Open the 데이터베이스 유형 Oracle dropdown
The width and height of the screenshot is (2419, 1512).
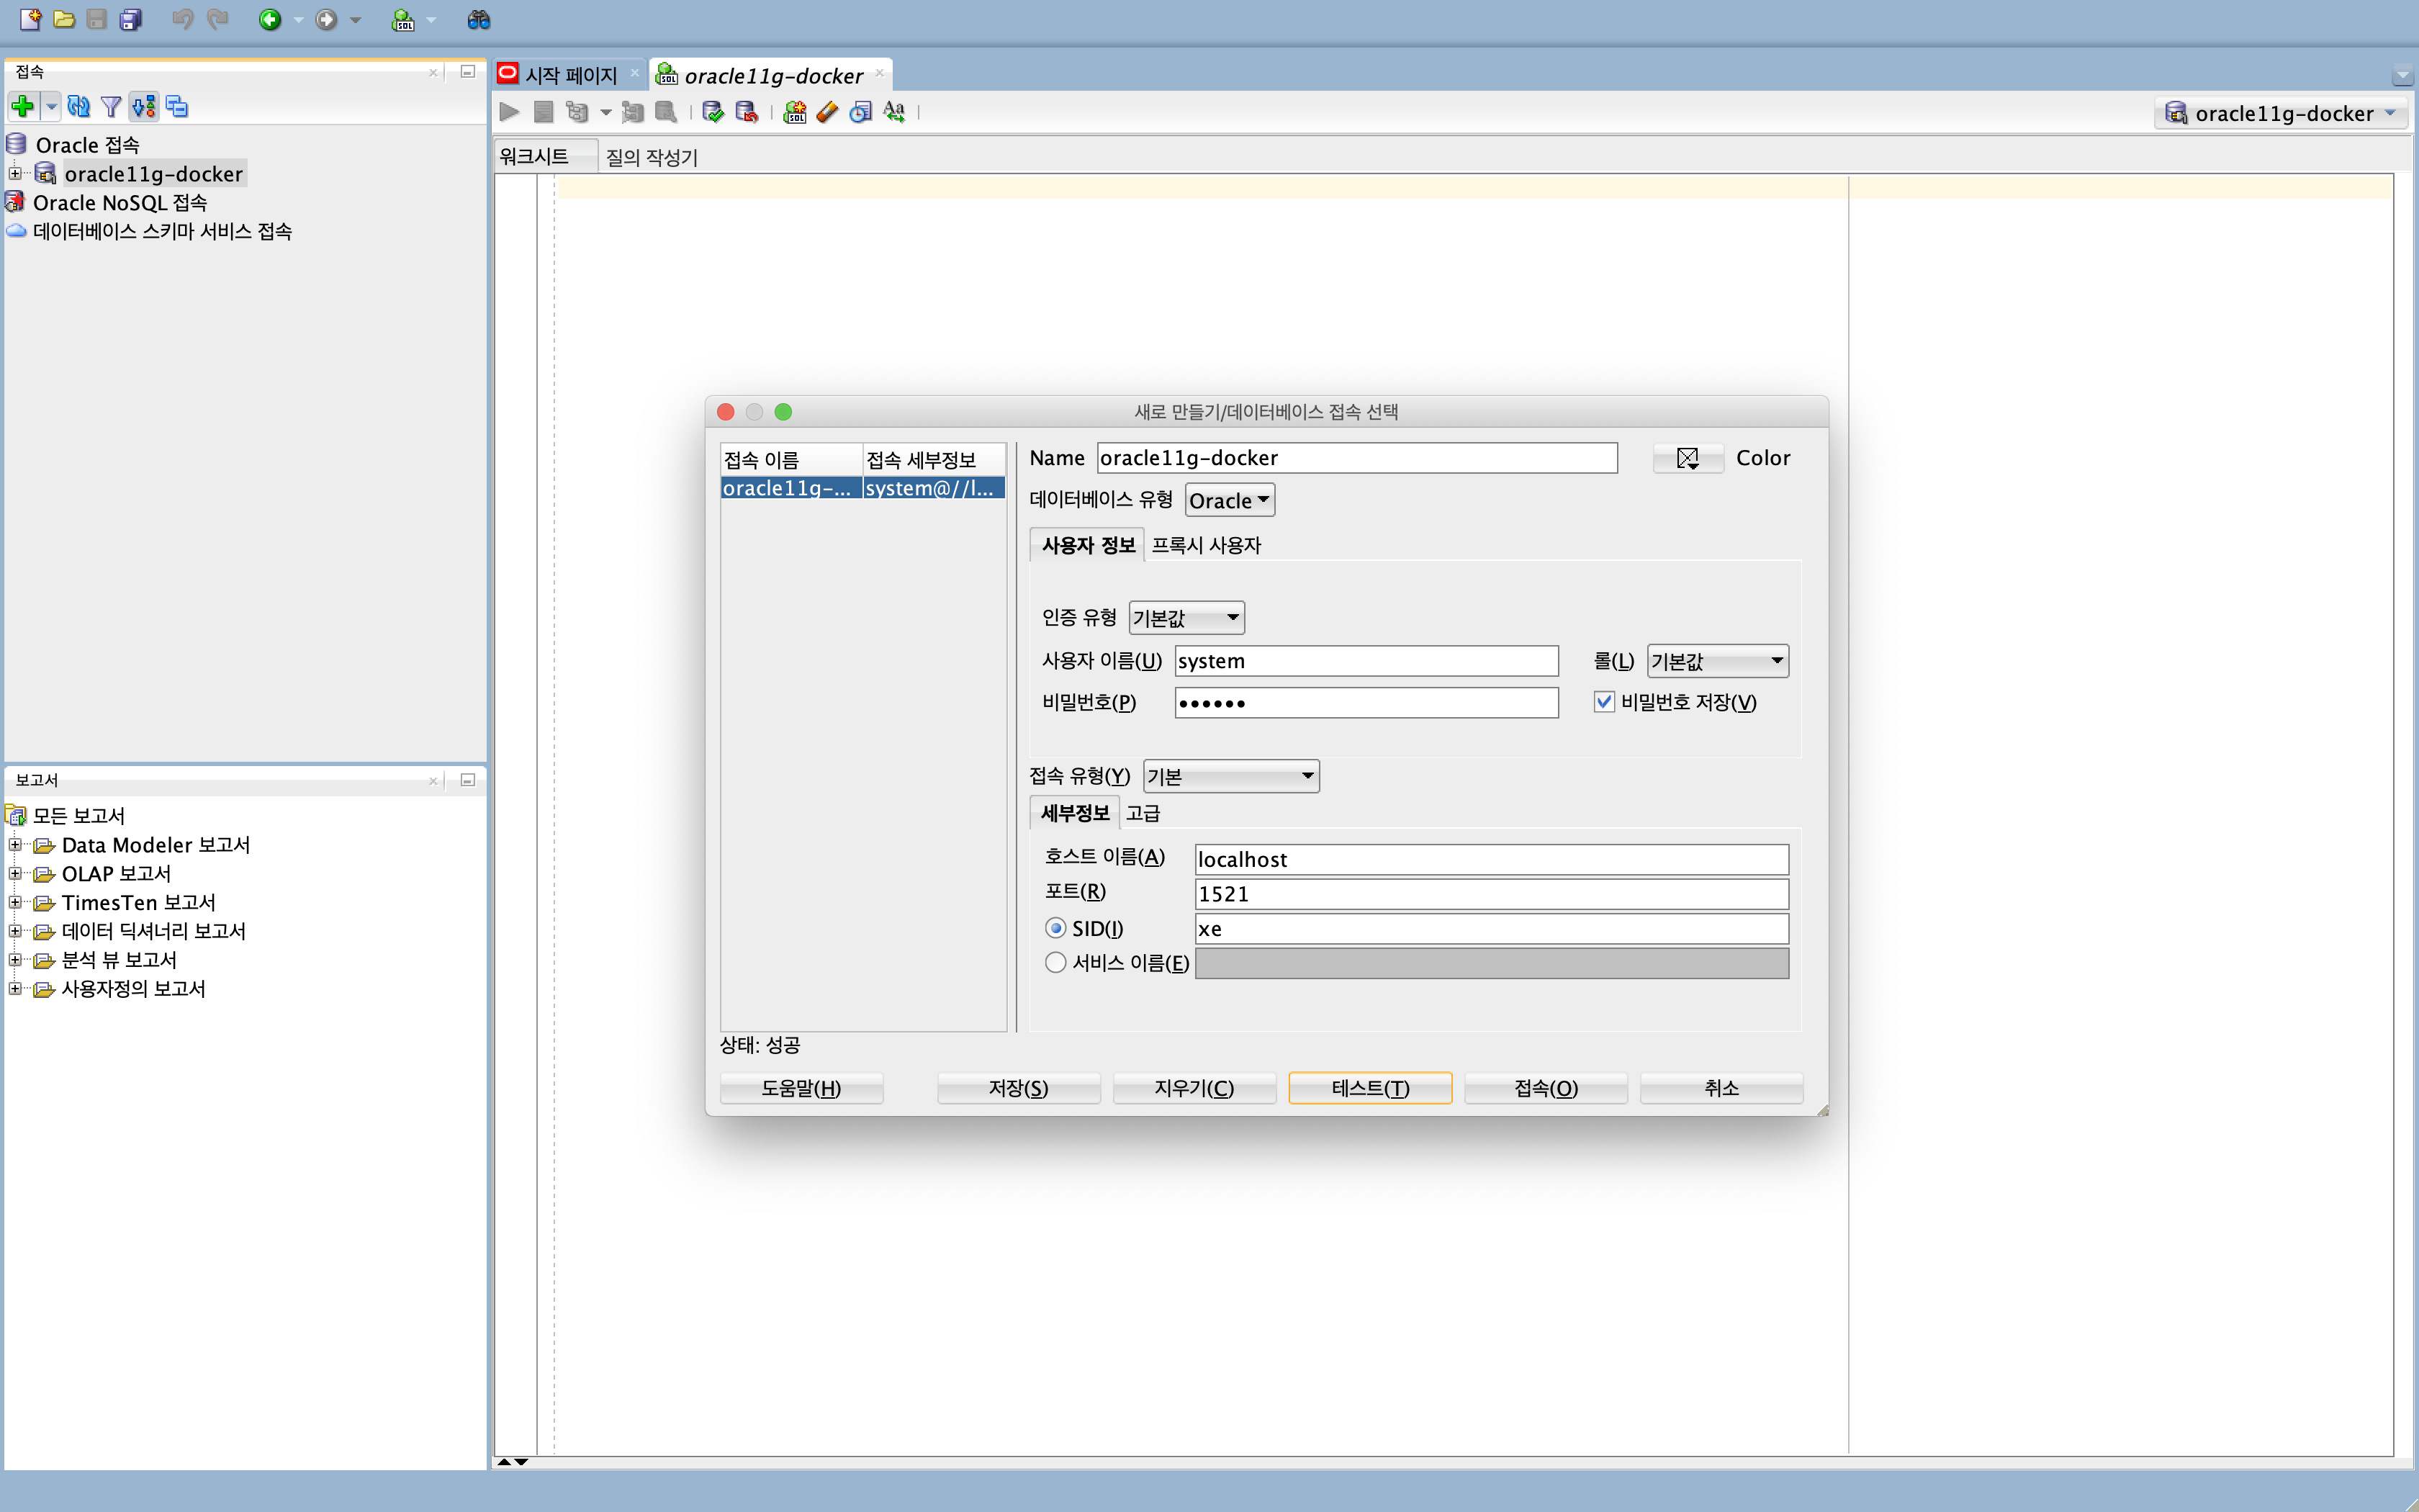1230,500
